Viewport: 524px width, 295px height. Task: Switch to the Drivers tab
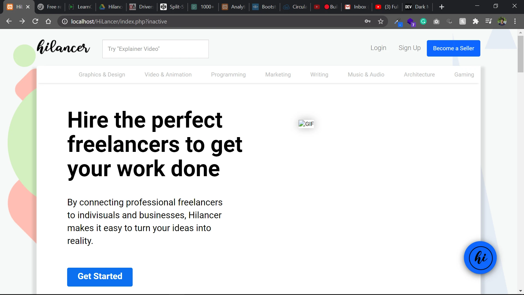point(142,7)
